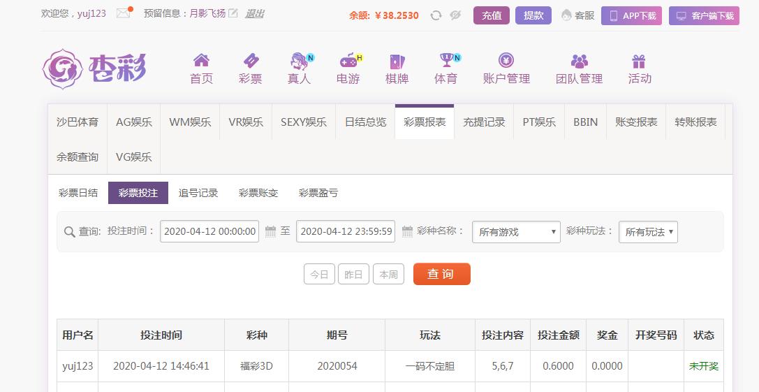The image size is (759, 392).
Task: Open the 真人 live casino section
Action: [299, 68]
